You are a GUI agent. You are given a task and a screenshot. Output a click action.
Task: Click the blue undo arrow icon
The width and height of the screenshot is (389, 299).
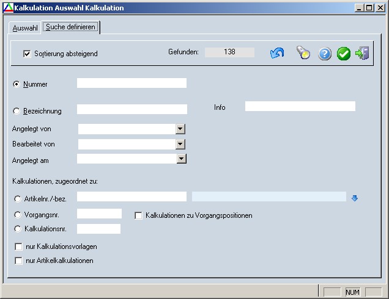point(277,54)
